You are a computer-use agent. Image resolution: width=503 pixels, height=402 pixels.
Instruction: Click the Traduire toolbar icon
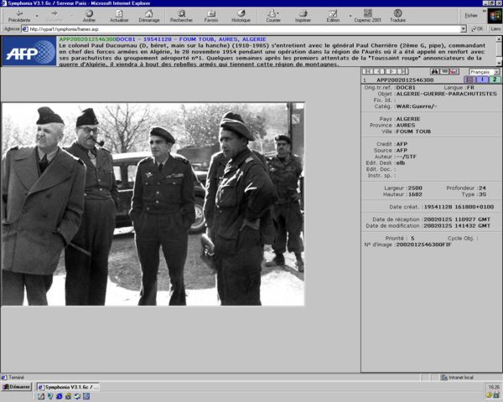tap(397, 15)
